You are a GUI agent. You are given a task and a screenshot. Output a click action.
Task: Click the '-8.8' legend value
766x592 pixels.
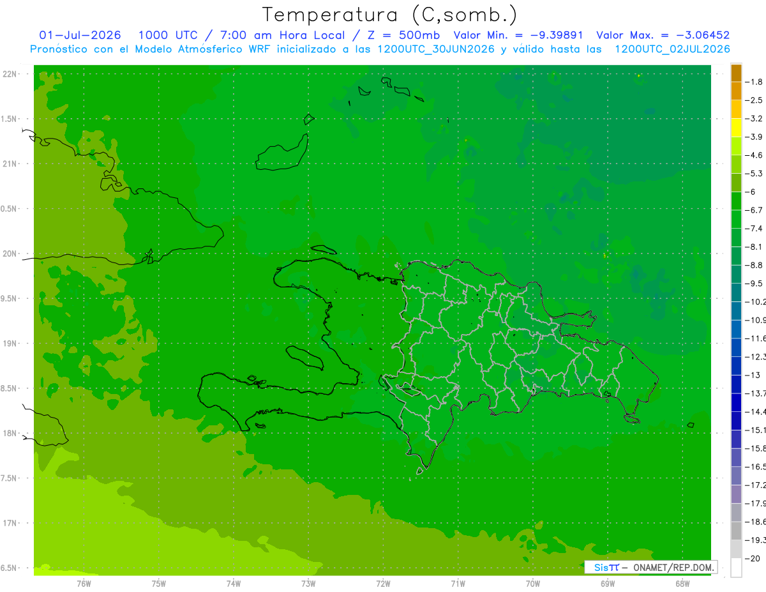[x=753, y=265]
